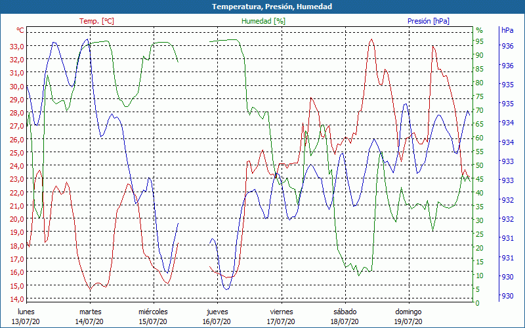
Task: Click the '20,0' temperature axis value
Action: click(16, 219)
